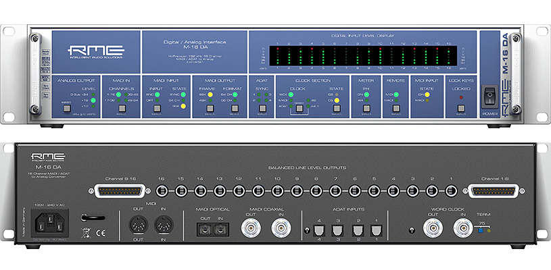This screenshot has height=270, width=551.
Task: Click the Word Clock OUT BNC connector
Action: (x=433, y=227)
